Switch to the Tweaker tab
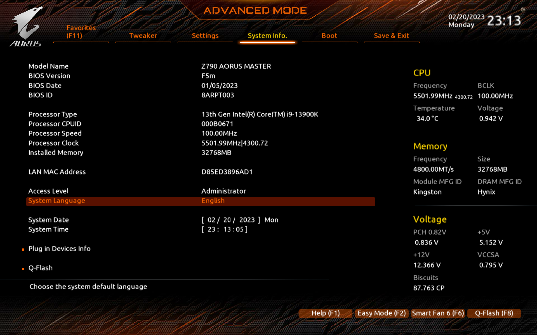This screenshot has height=335, width=537. pyautogui.click(x=143, y=36)
